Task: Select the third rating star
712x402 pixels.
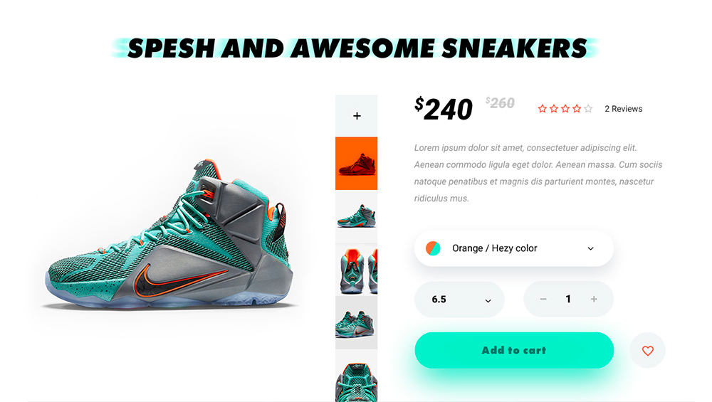Action: click(565, 108)
